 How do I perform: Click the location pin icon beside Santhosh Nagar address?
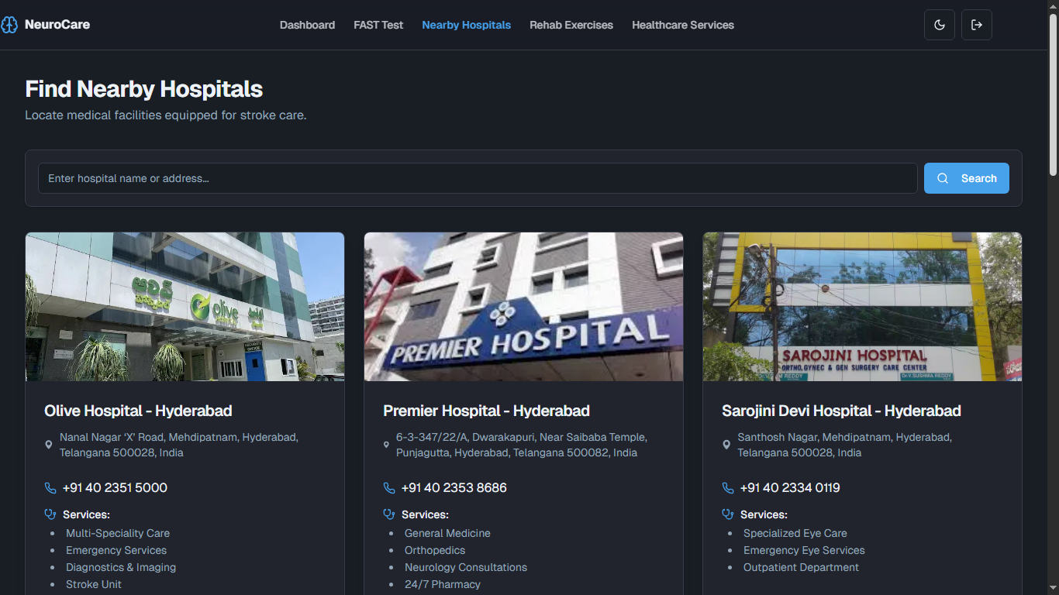tap(726, 445)
